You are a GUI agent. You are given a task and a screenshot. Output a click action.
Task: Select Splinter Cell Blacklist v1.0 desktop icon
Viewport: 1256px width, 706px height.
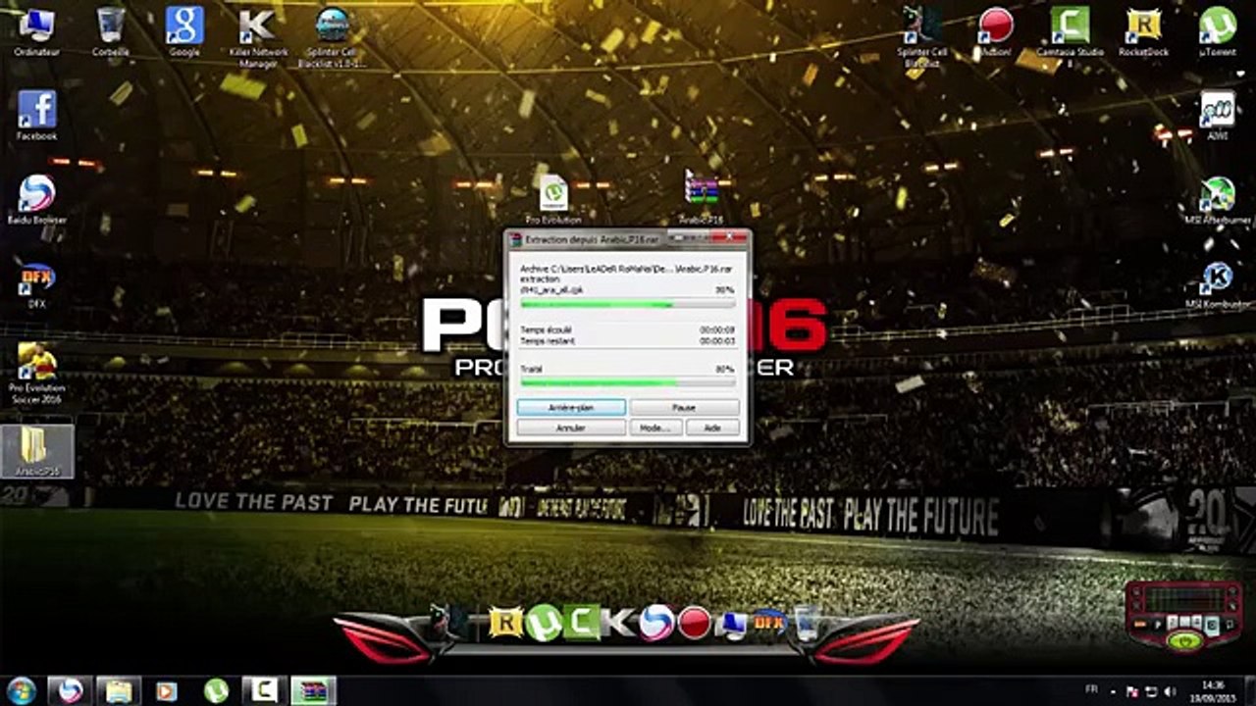point(332,35)
